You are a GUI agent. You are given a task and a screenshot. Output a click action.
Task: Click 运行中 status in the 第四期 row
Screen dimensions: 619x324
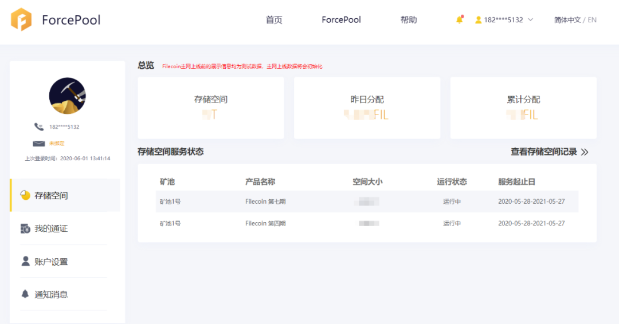tap(452, 223)
